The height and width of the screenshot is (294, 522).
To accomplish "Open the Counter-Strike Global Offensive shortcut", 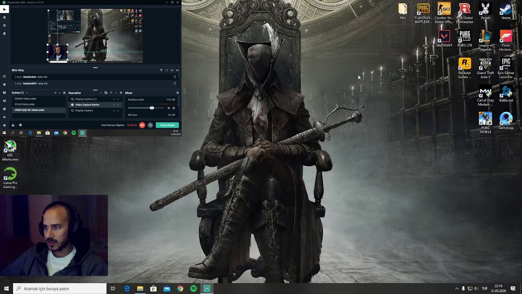I will [444, 13].
